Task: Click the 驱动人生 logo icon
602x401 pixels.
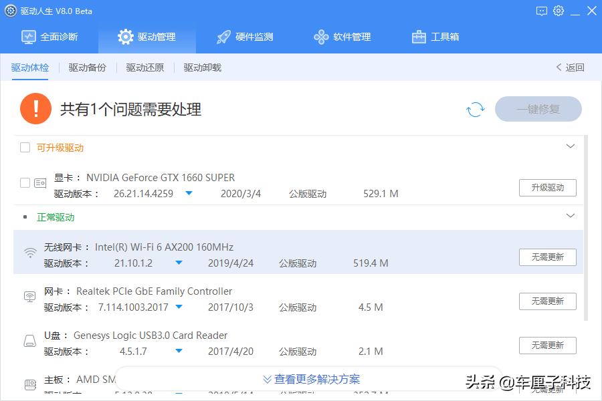Action: click(9, 11)
